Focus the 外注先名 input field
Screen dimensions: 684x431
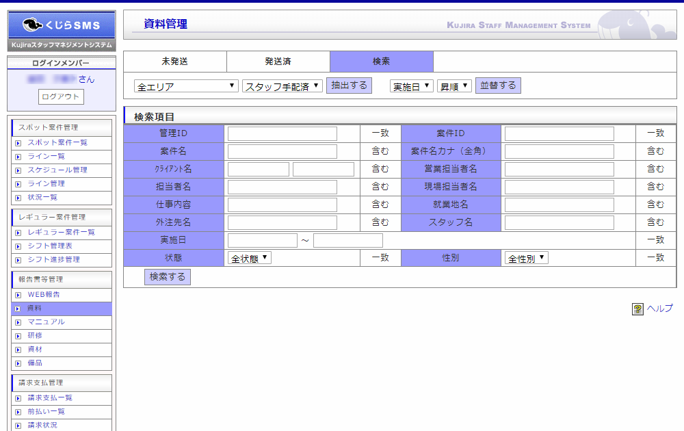[282, 222]
